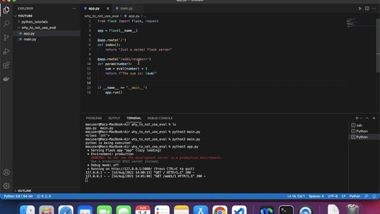380x214 pixels.
Task: Open Finder from the Dock
Action: pos(27,210)
